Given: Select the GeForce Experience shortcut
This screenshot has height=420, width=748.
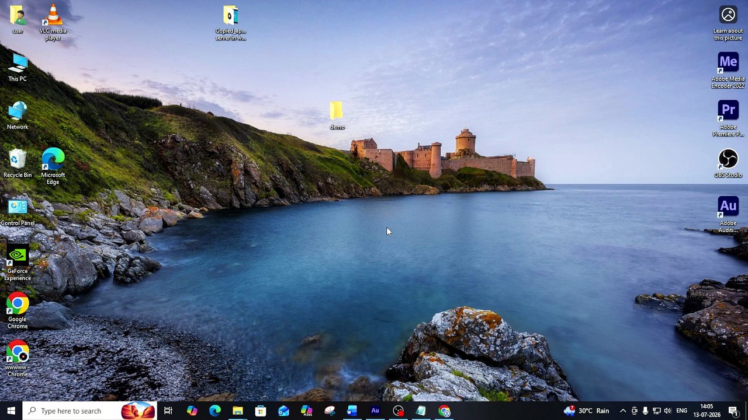Looking at the screenshot, I should point(18,263).
